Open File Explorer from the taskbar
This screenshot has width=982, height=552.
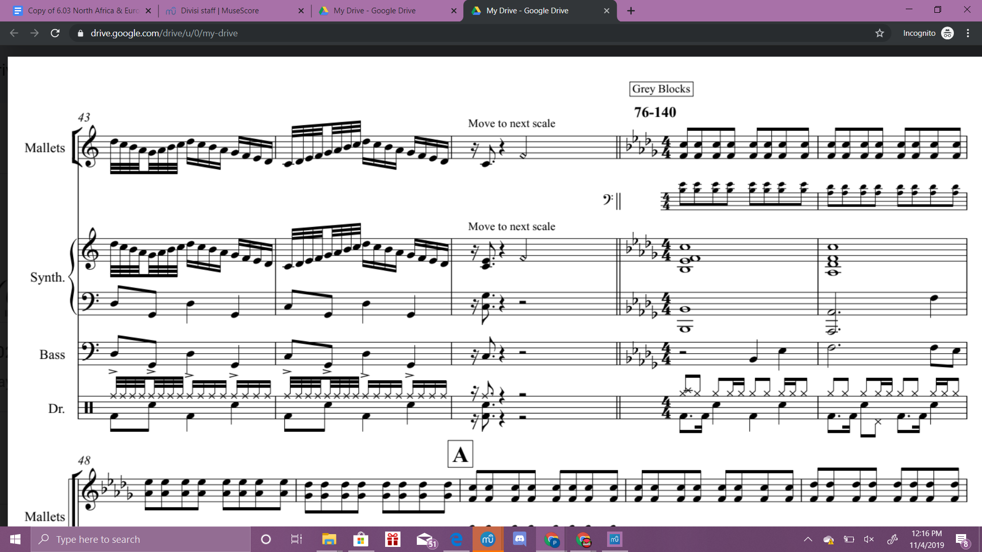click(329, 539)
